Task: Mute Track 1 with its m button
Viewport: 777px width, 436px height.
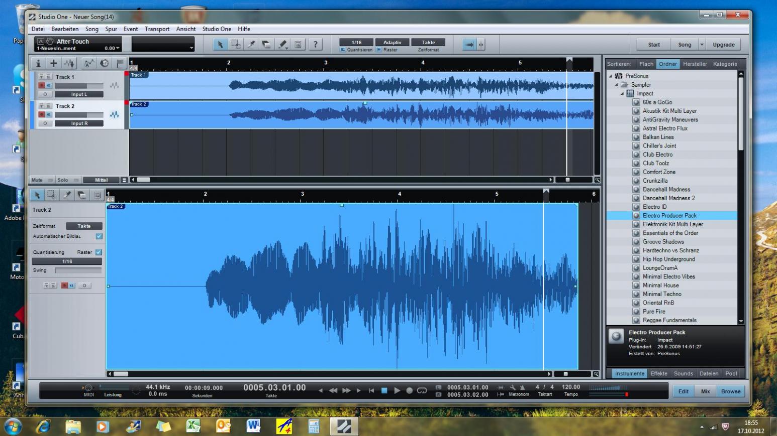Action: 42,77
